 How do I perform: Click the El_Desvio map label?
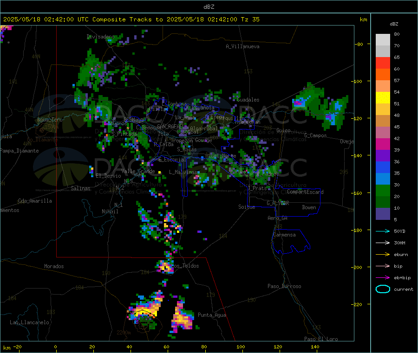coord(108,176)
